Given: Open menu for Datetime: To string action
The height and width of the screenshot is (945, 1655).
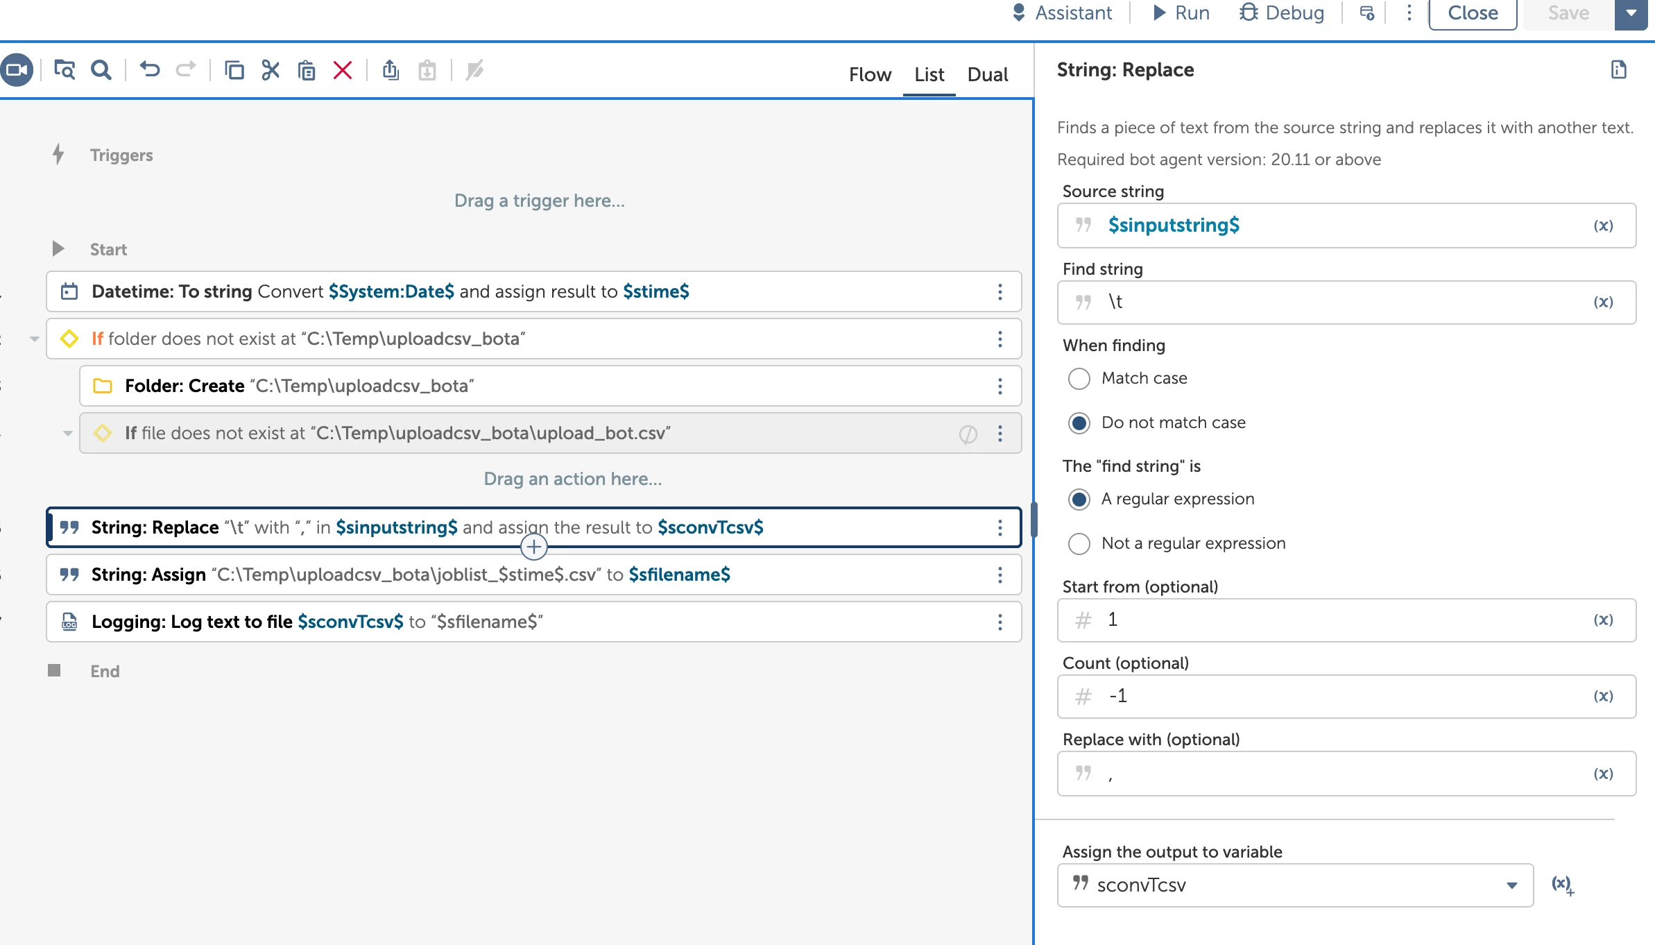Looking at the screenshot, I should click(x=1000, y=292).
